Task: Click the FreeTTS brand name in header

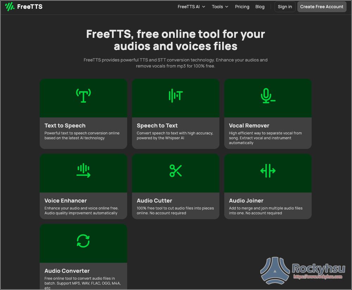Action: click(30, 7)
